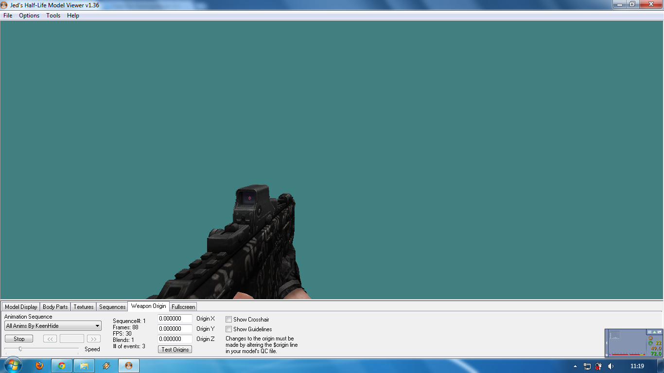Click the Origin Z input field
664x373 pixels.
pos(175,339)
